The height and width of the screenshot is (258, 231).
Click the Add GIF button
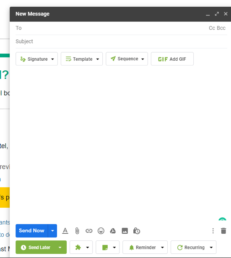pos(172,59)
